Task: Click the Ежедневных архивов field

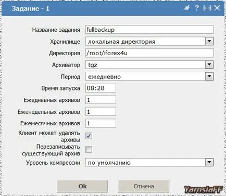Action: 101,100
